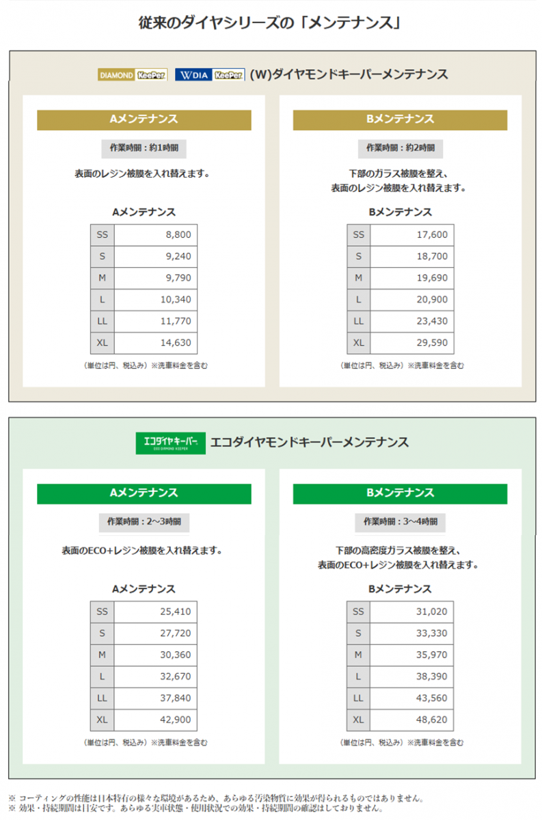
Task: Click the 作業時間：約1時間 badge
Action: click(144, 148)
